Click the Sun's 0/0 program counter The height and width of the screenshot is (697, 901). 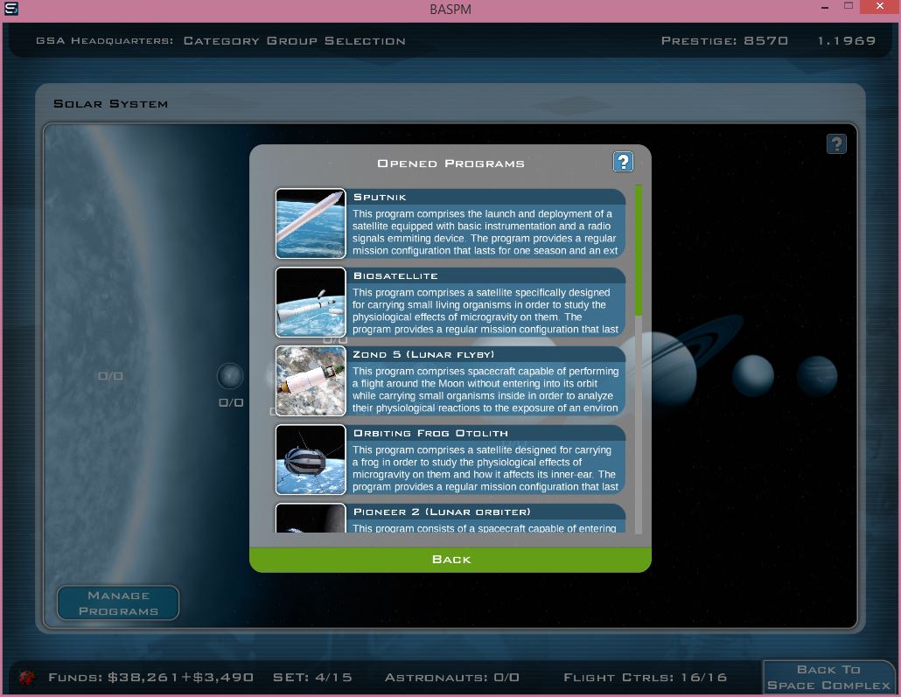(x=110, y=376)
